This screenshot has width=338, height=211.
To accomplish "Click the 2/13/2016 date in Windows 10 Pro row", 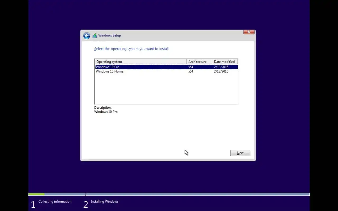I will 221,67.
